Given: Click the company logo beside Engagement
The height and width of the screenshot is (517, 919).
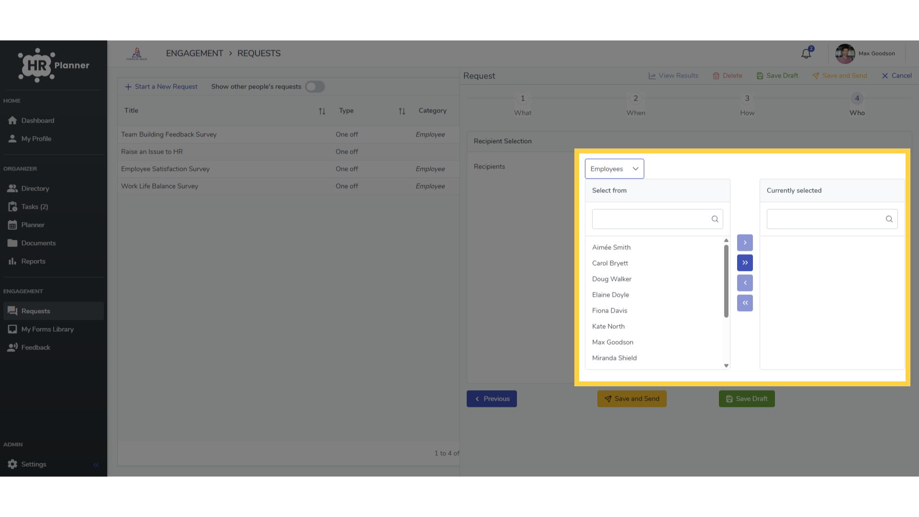Looking at the screenshot, I should 136,54.
